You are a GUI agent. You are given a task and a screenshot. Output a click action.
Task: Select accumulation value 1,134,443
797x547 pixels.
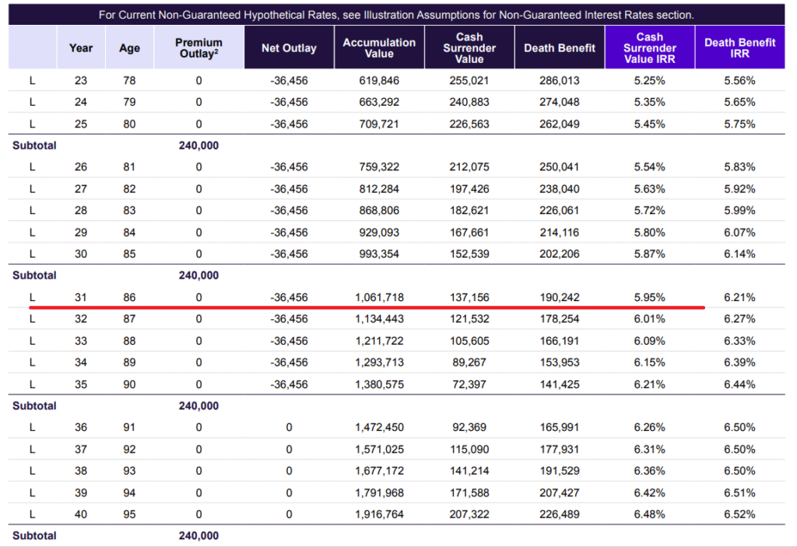pyautogui.click(x=379, y=319)
